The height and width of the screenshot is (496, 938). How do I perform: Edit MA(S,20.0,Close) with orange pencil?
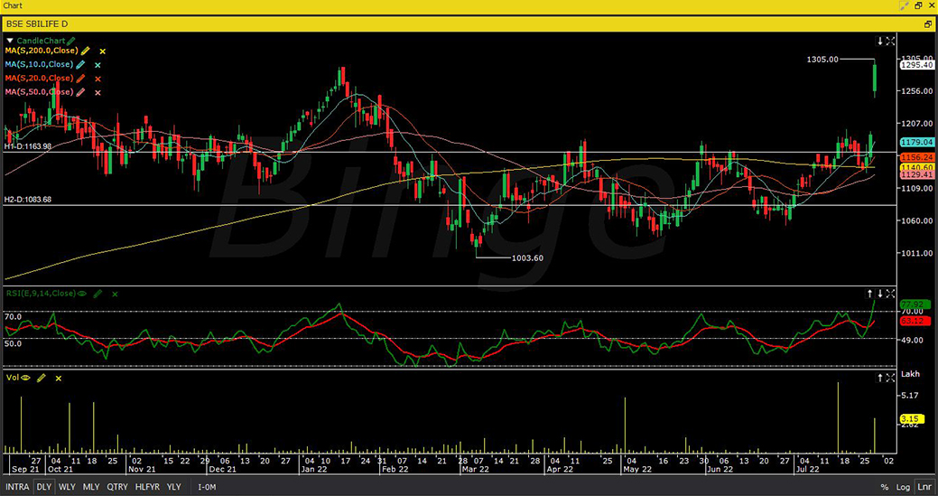tap(80, 79)
